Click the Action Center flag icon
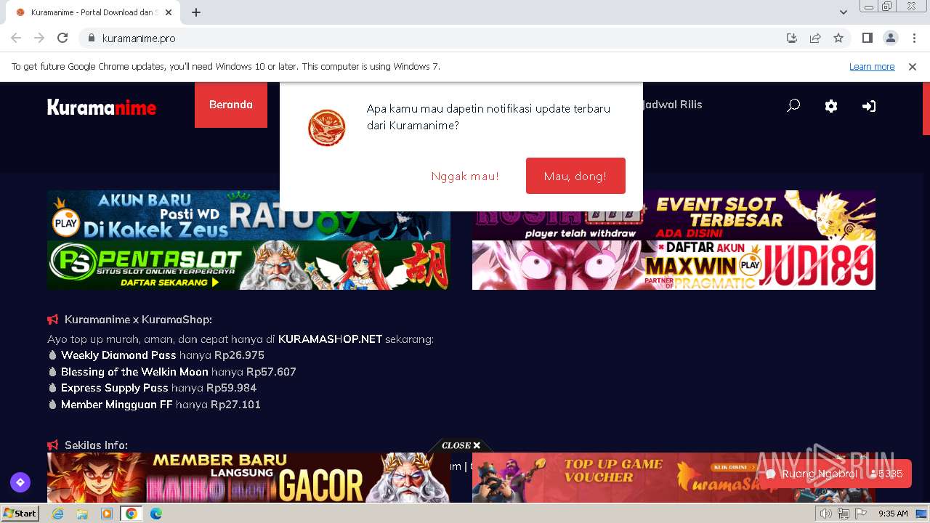This screenshot has height=523, width=930. click(861, 514)
